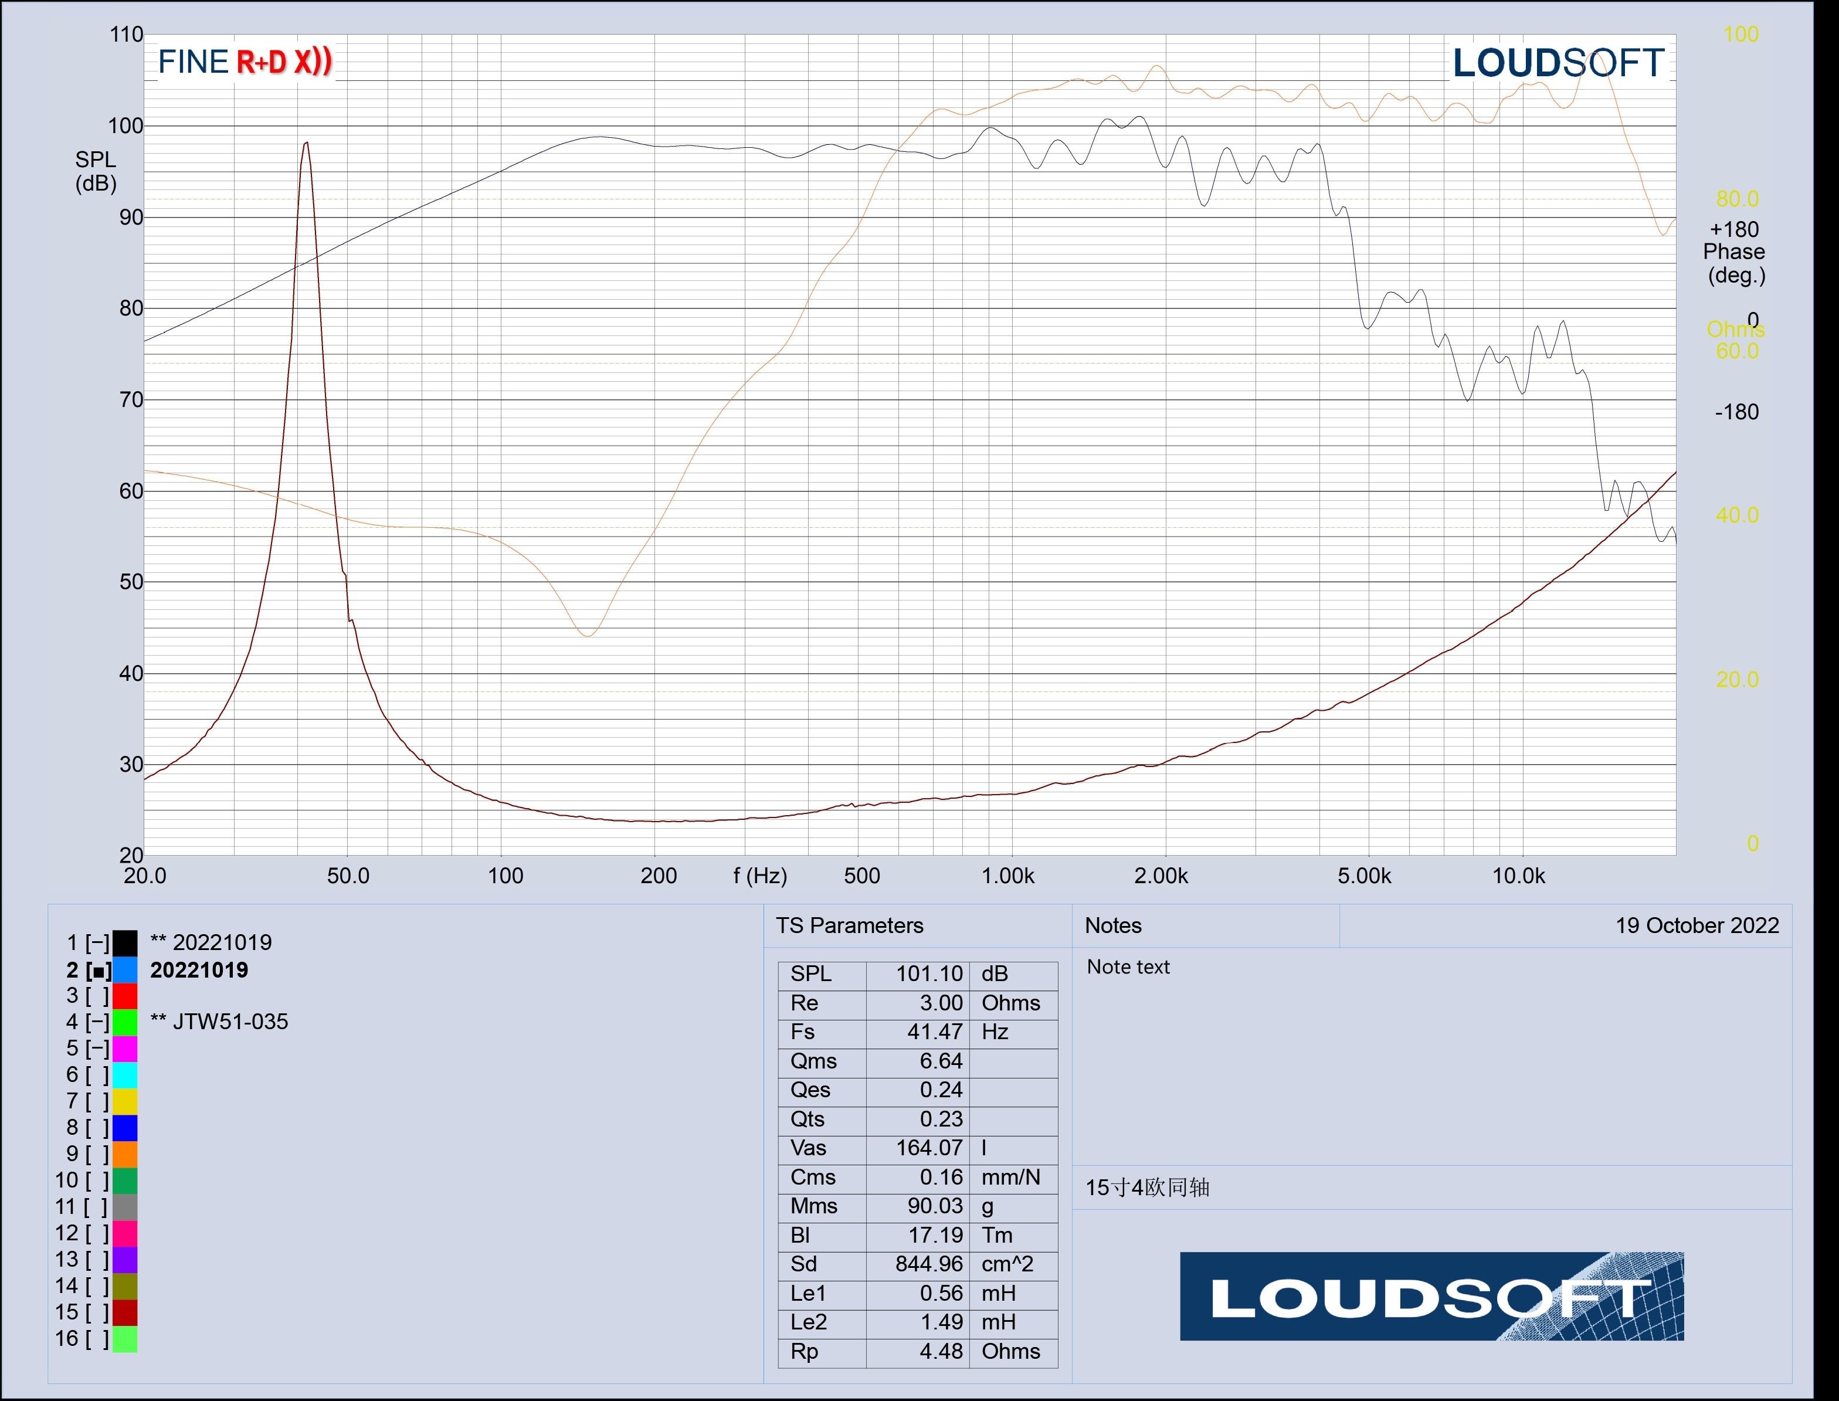Click the green swatch beside JTW51-035
Viewport: 1839px width, 1401px height.
pos(125,1022)
